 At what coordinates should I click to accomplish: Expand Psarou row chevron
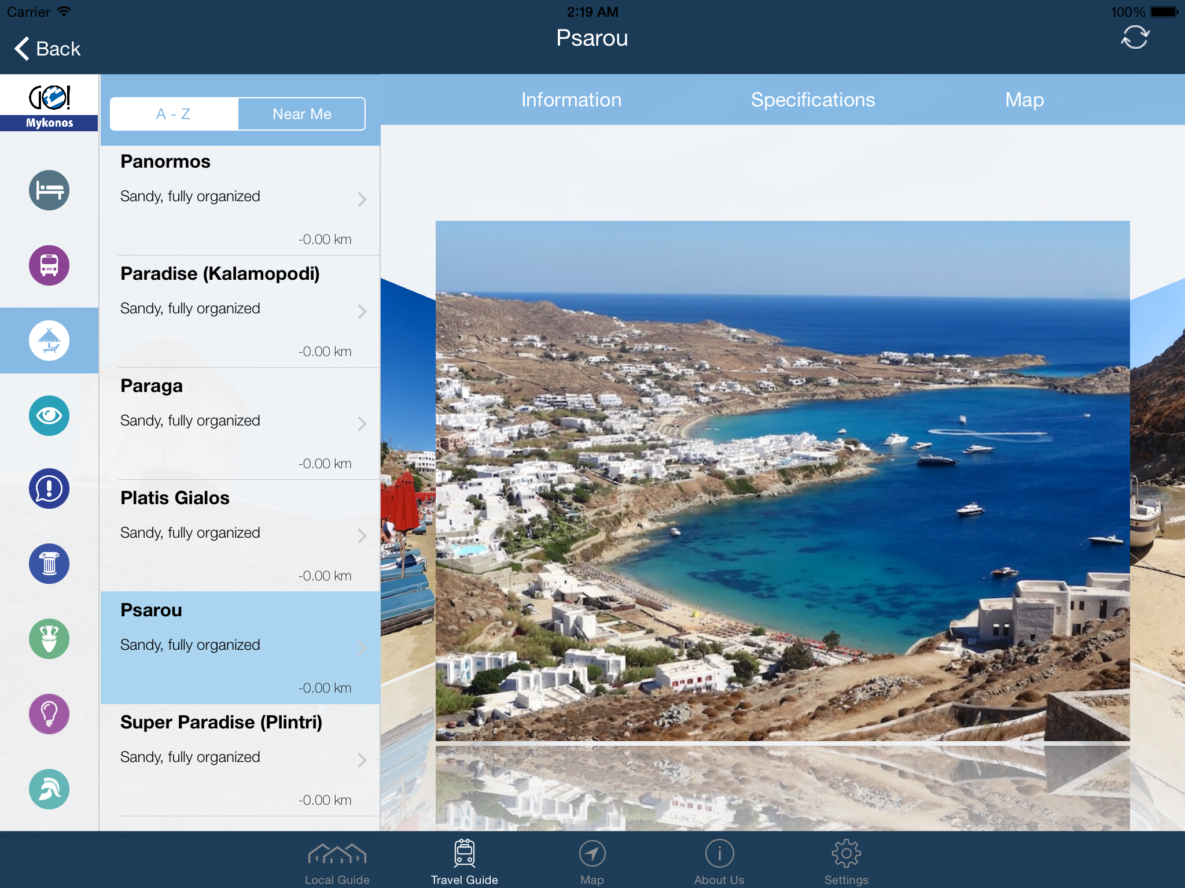[x=362, y=648]
